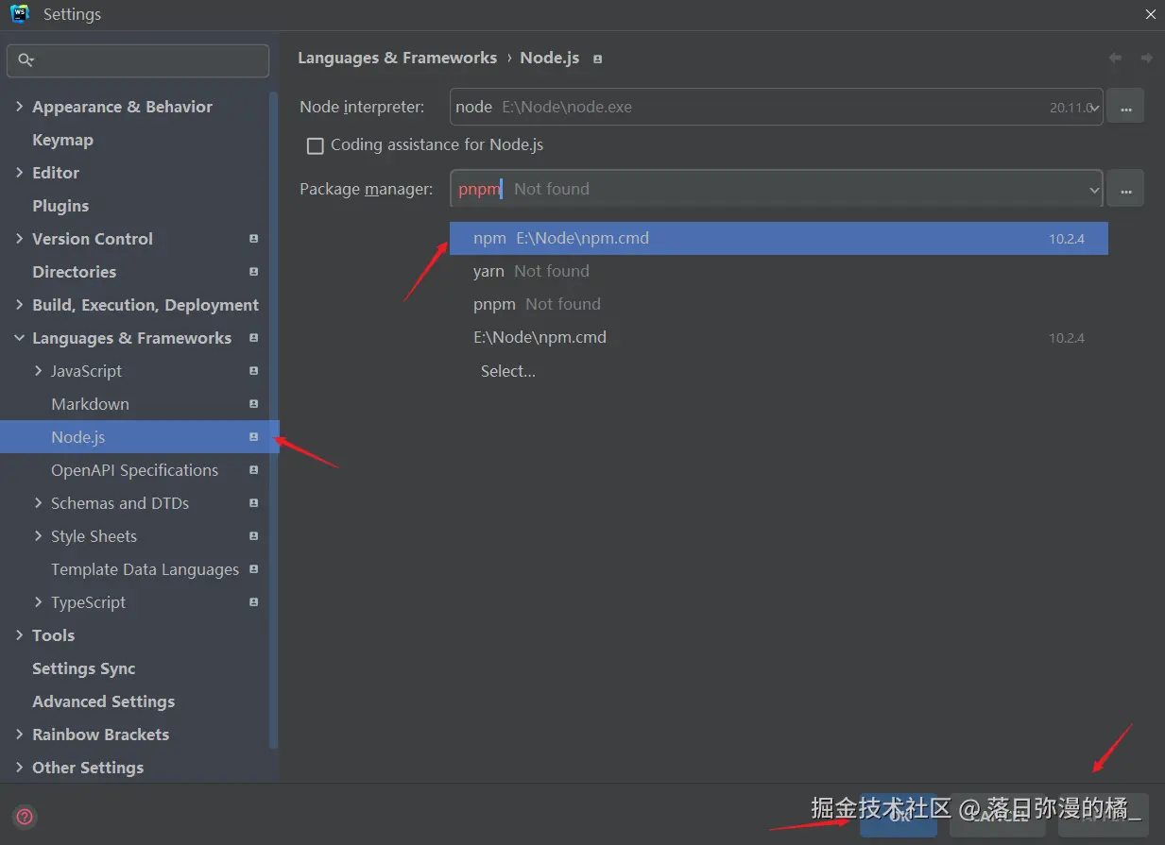
Task: Select pnpm Not found option in list
Action: tap(779, 304)
